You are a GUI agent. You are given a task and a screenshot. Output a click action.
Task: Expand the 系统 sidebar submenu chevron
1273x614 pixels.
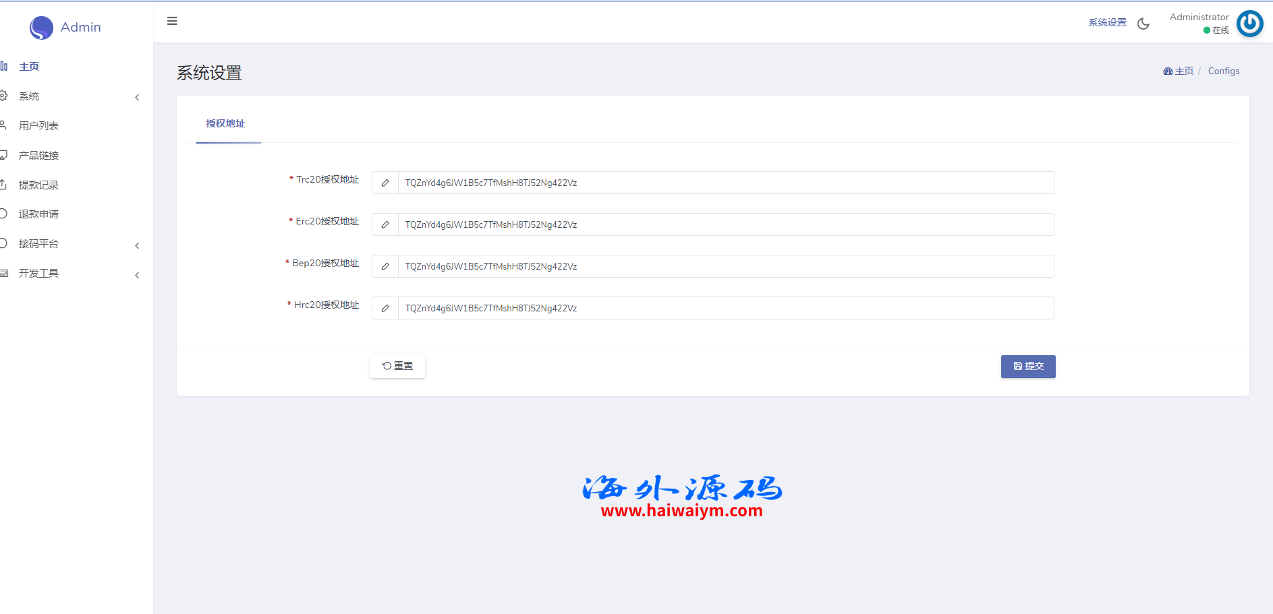(137, 97)
